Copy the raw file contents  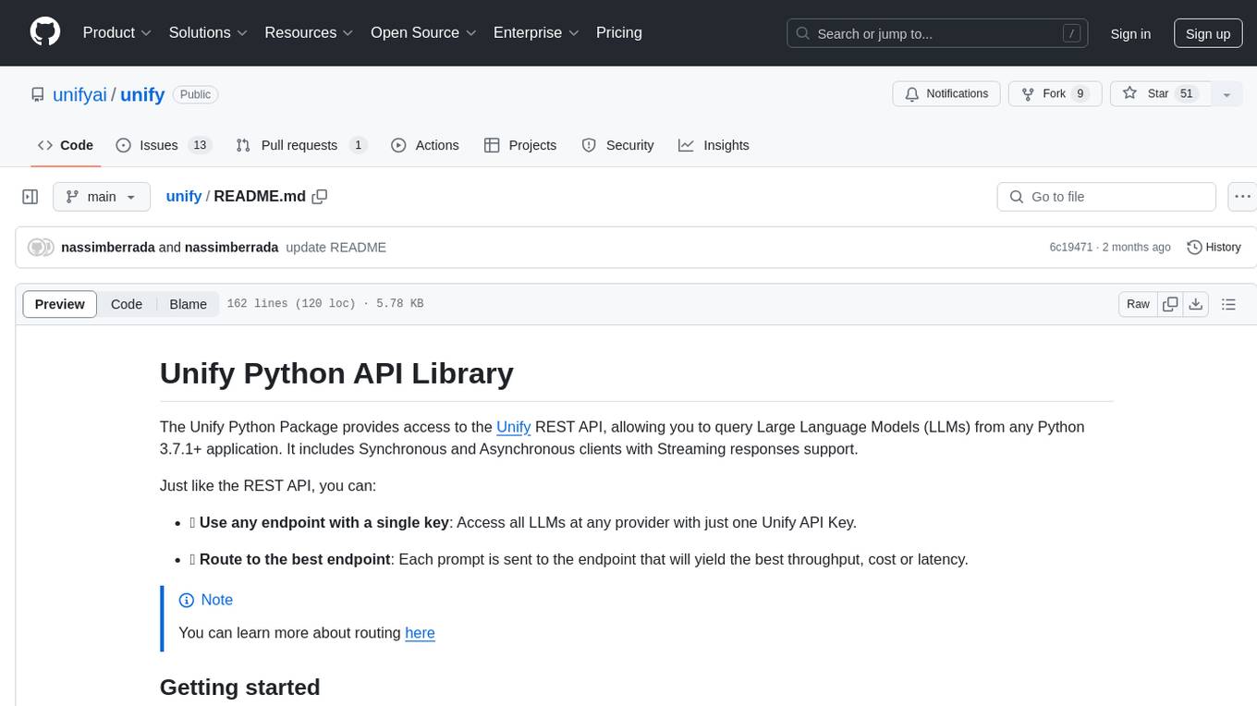[x=1171, y=304]
